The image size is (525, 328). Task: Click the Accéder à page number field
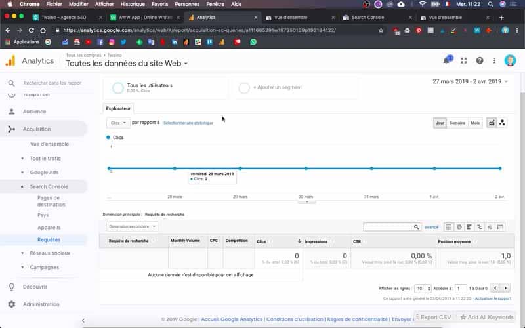[461, 288]
